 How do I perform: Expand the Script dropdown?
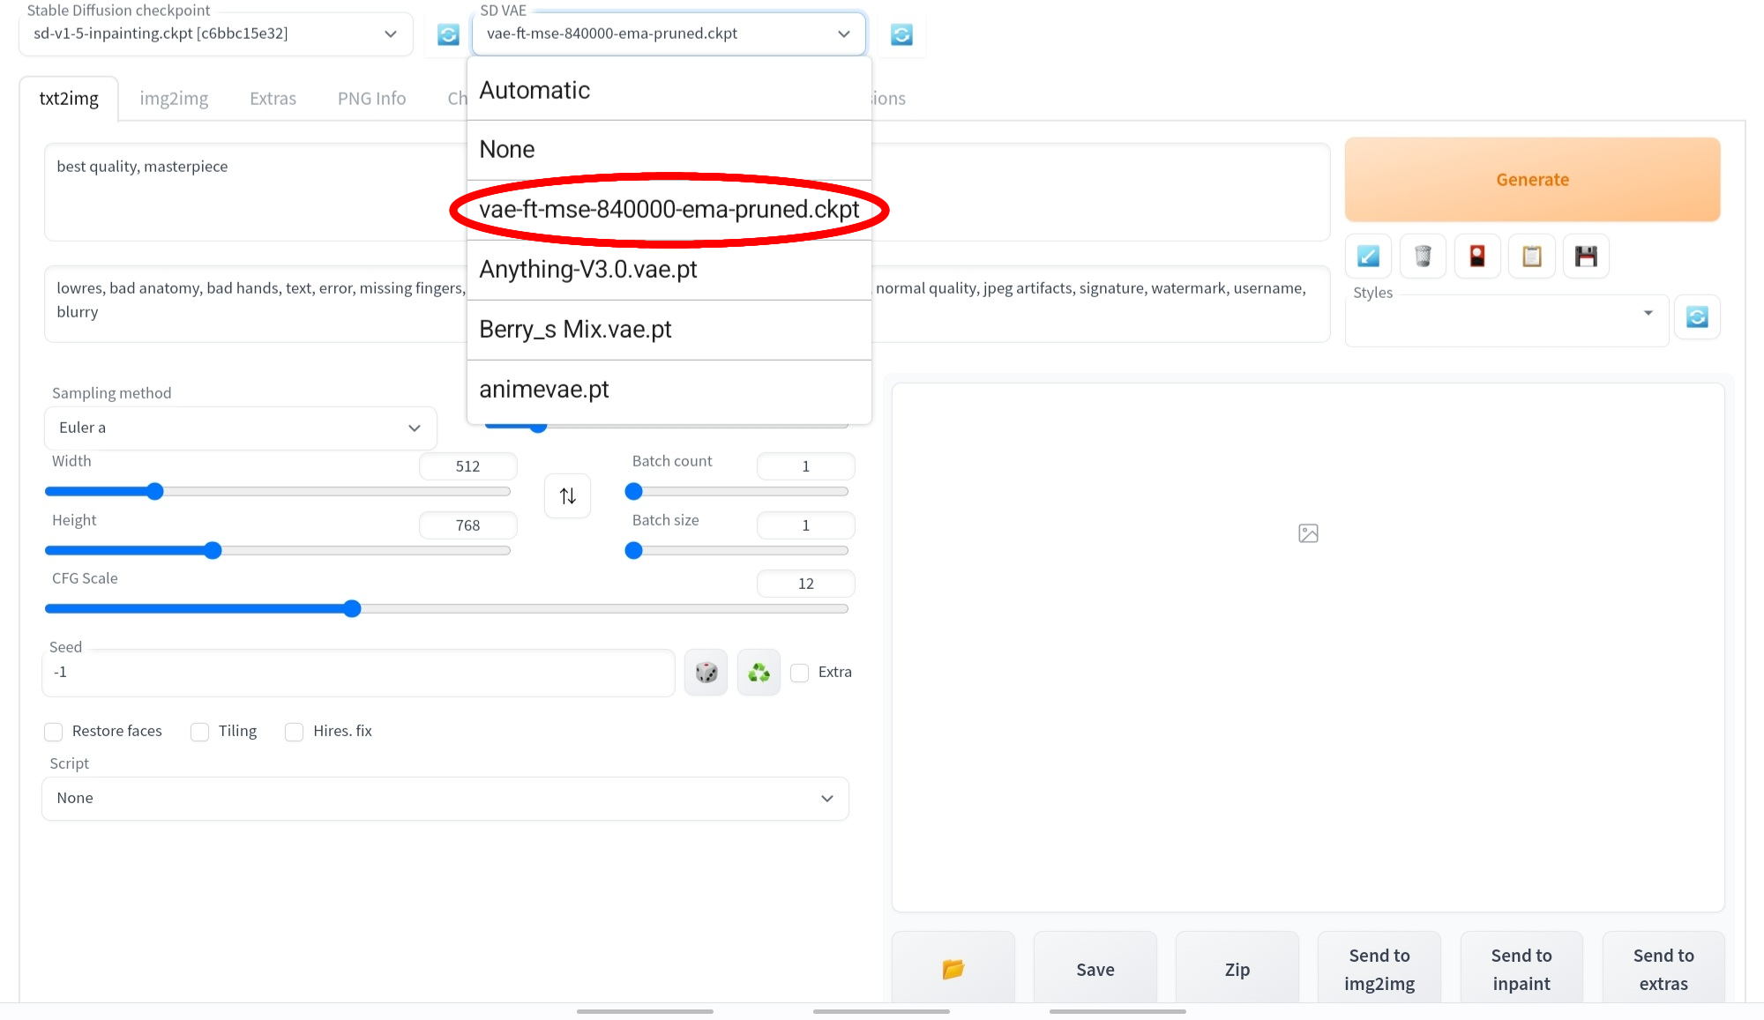tap(445, 798)
